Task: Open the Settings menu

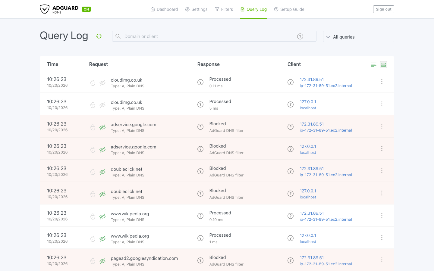Action: coord(196,9)
